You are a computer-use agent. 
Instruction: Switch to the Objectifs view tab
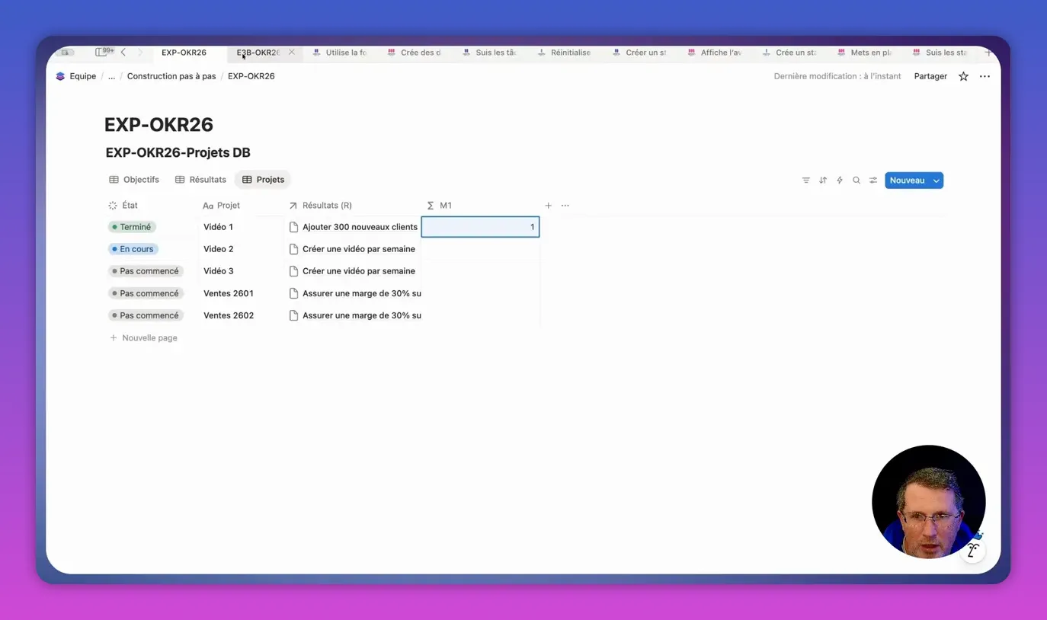click(134, 180)
